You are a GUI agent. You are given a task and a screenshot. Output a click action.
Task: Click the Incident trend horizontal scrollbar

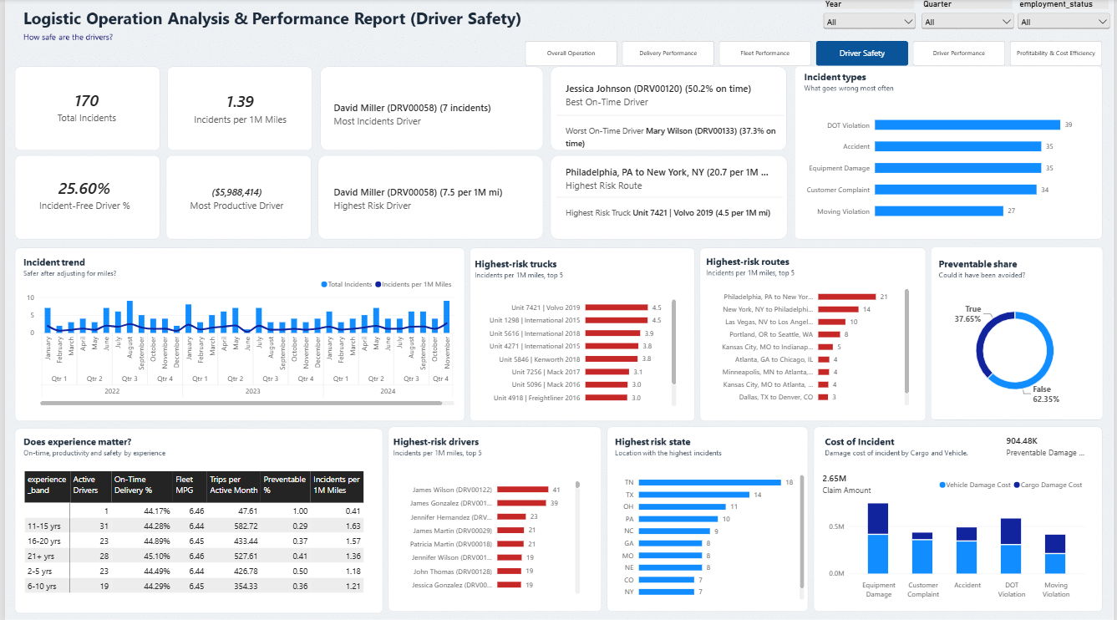pyautogui.click(x=242, y=403)
